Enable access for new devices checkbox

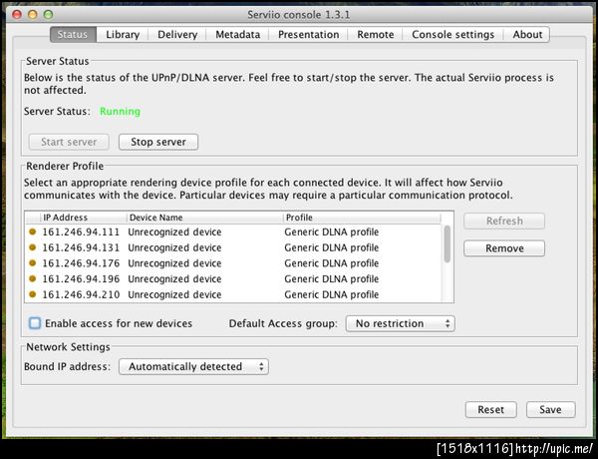click(35, 323)
